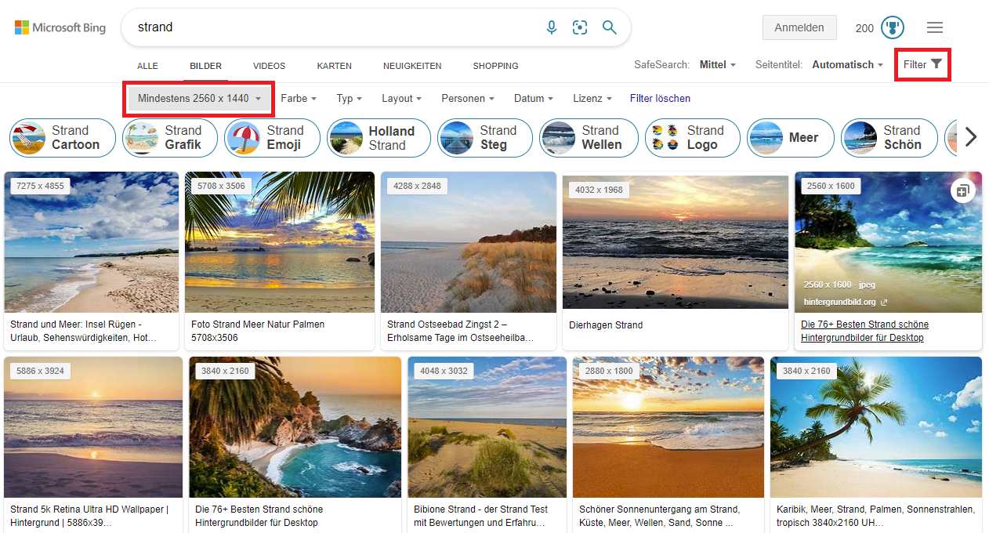Viewport: 989px width, 533px height.
Task: Select the Strand Wellen suggestion chip
Action: click(x=589, y=138)
